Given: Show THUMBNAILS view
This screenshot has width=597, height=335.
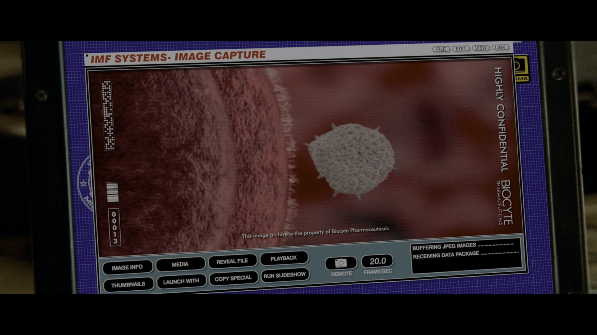Looking at the screenshot, I should [x=128, y=284].
